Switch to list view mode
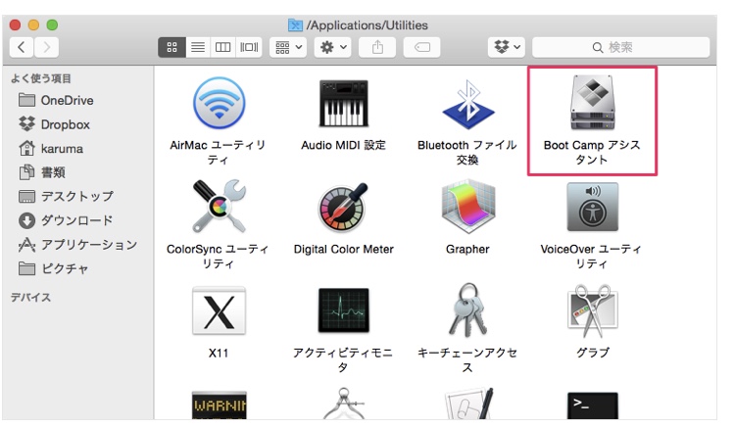This screenshot has height=428, width=735. coord(197,47)
